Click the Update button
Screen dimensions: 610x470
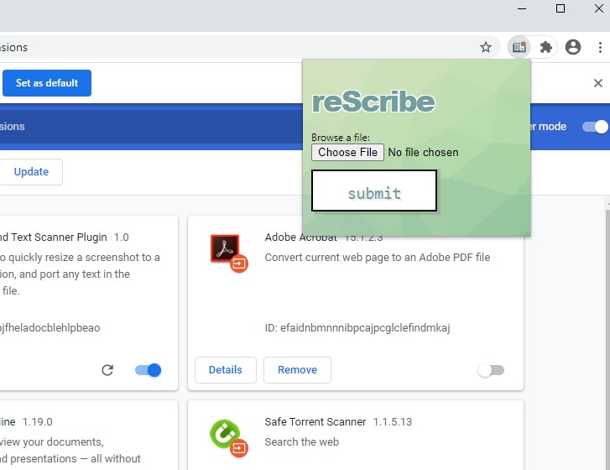point(31,171)
